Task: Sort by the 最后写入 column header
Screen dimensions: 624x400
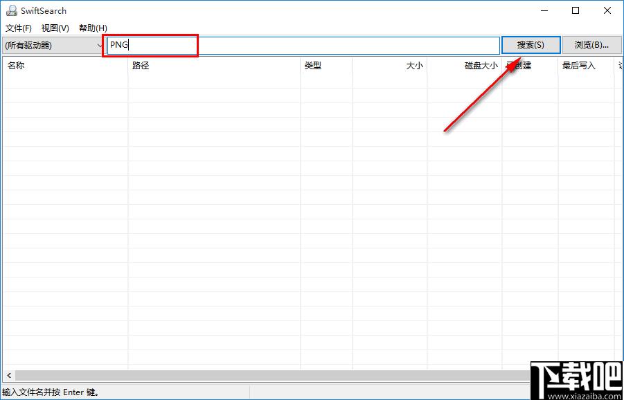Action: tap(586, 66)
